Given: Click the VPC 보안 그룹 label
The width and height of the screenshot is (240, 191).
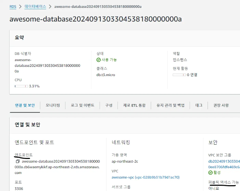Looking at the screenshot, I should tap(220, 155).
